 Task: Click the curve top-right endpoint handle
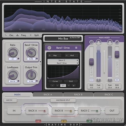click(78, 67)
